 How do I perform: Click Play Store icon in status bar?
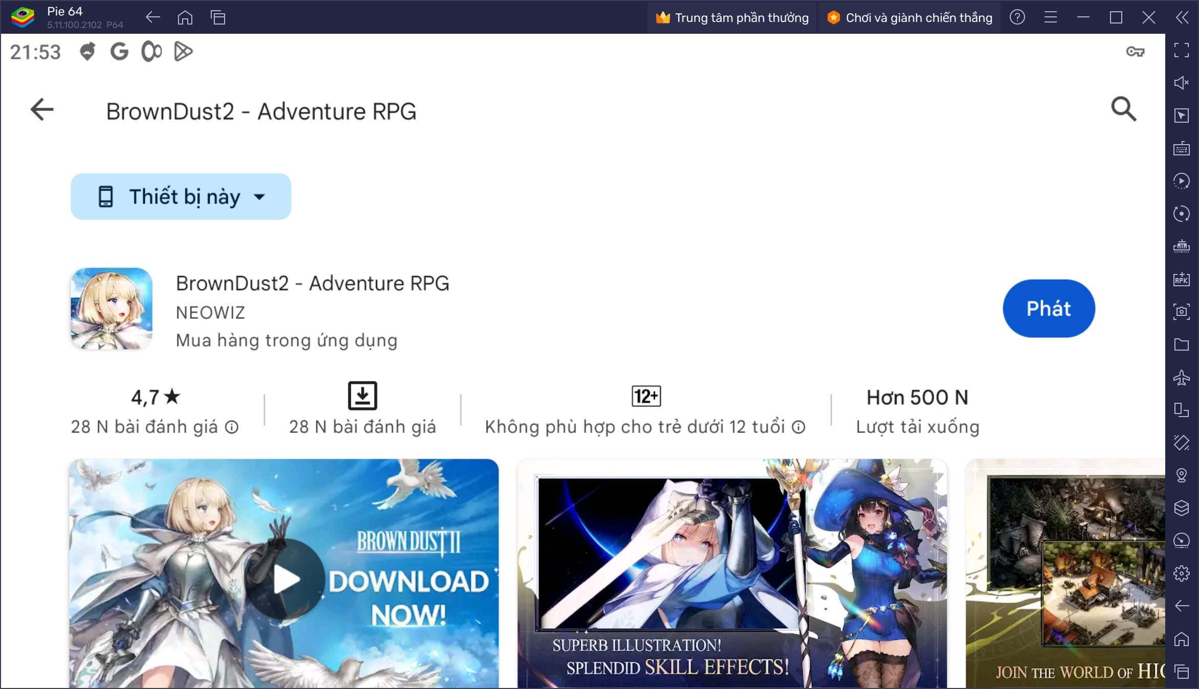click(183, 52)
